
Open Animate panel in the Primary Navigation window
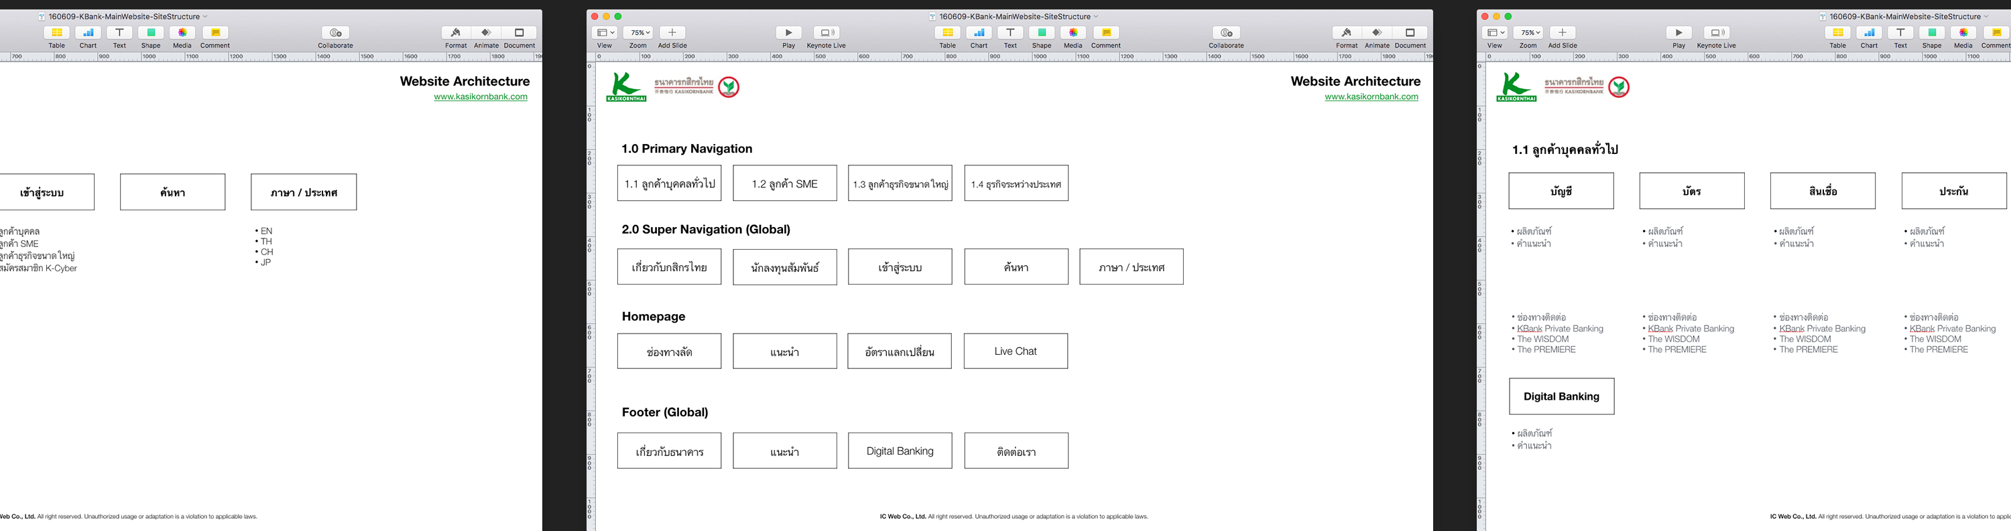(1377, 33)
